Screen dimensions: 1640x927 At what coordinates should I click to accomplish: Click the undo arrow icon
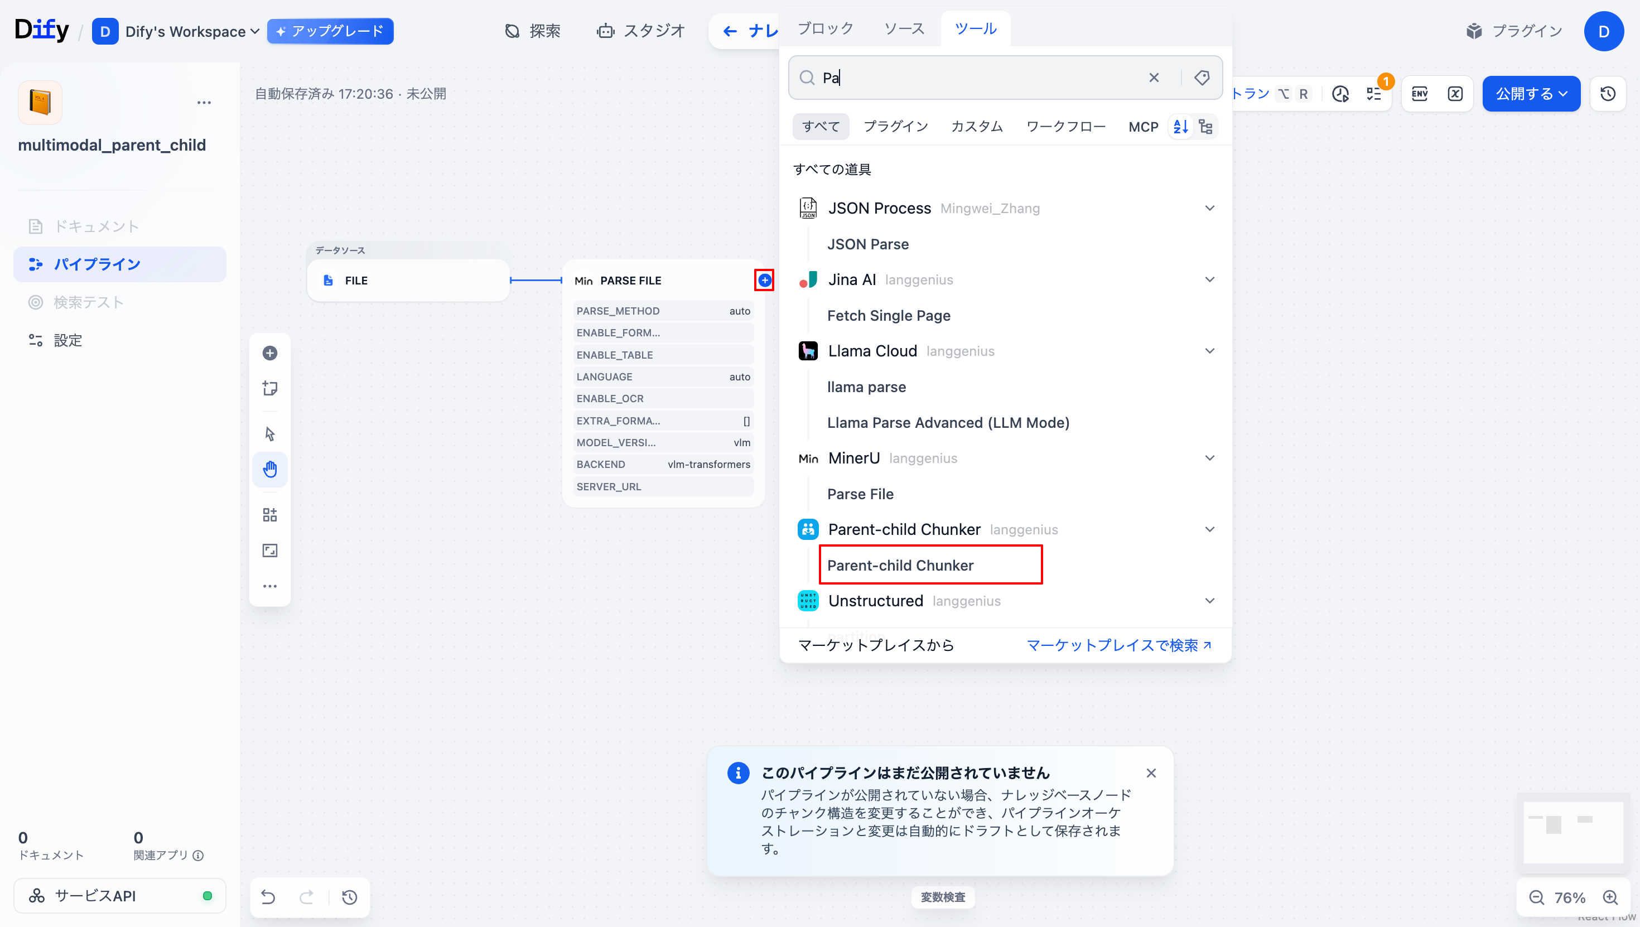(x=268, y=897)
